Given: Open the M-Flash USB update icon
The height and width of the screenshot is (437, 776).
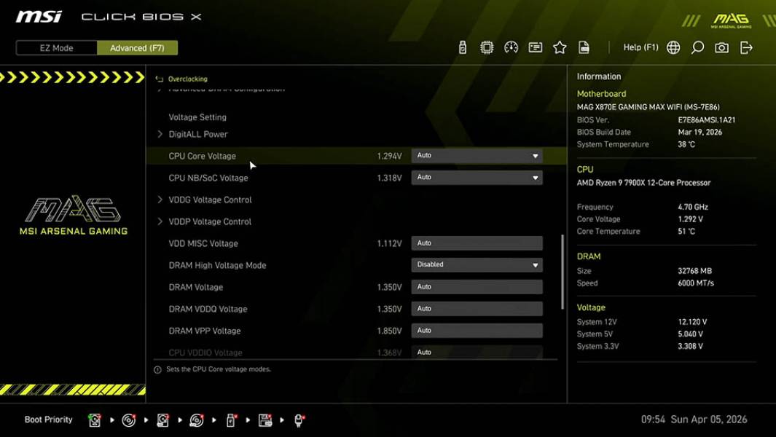Looking at the screenshot, I should (461, 47).
